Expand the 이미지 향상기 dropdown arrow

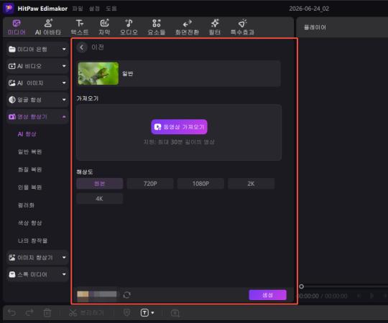pos(64,258)
